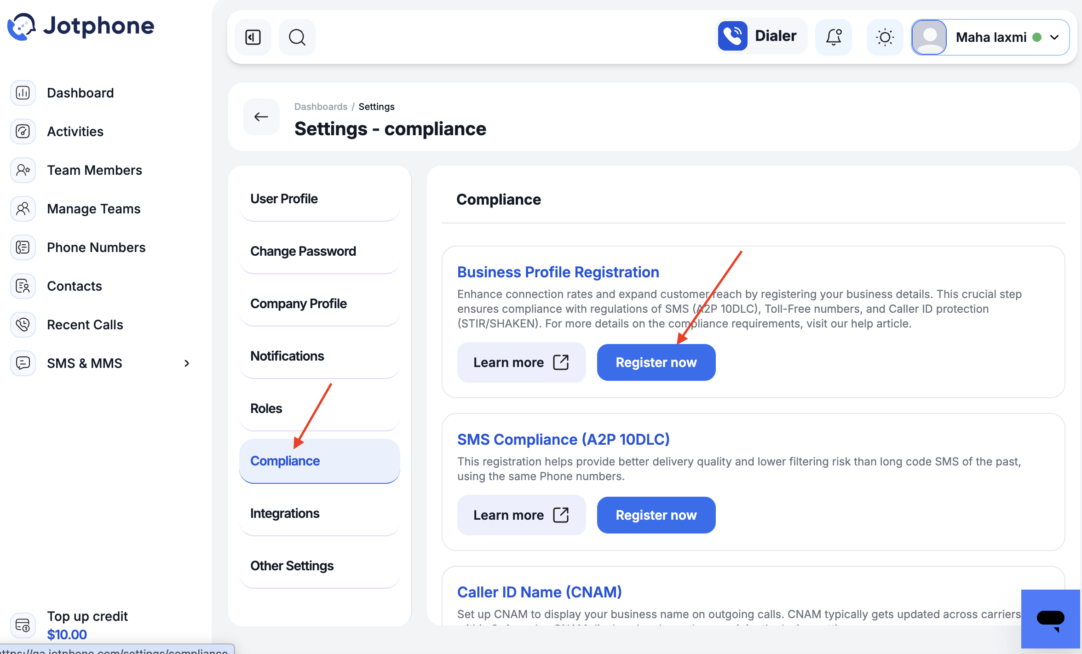
Task: Click the Contacts icon
Action: coord(23,286)
